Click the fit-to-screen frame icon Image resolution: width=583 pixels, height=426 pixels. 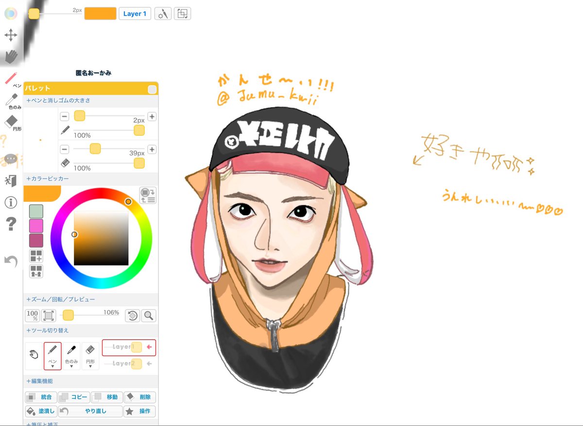coord(49,315)
